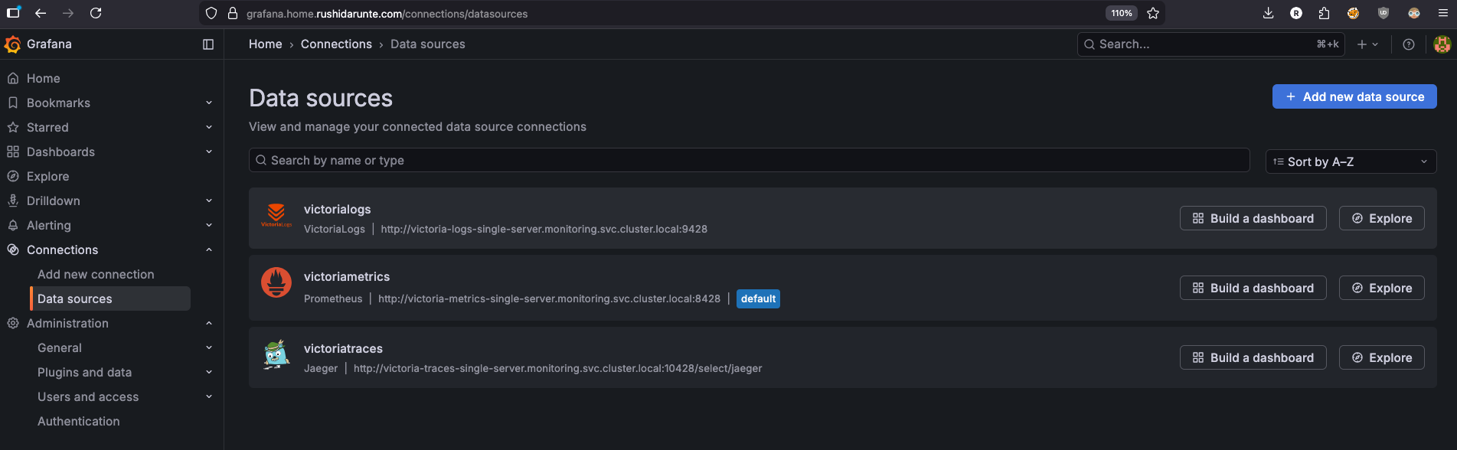This screenshot has height=450, width=1457.
Task: Open the Sort by A–Z dropdown
Action: [x=1351, y=161]
